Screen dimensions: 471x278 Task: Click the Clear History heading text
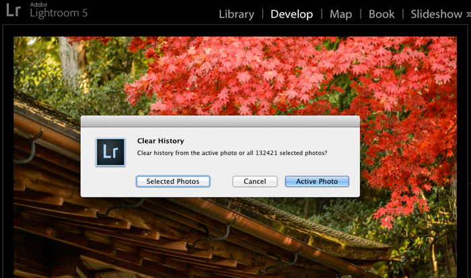pos(160,141)
